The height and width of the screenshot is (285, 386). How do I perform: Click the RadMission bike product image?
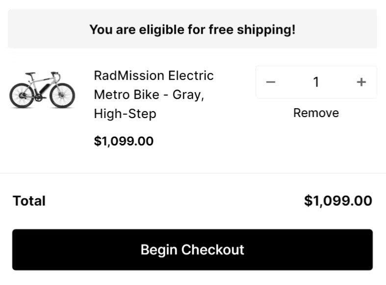[x=42, y=90]
